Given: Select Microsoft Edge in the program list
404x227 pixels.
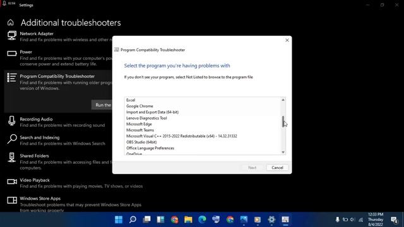Looking at the screenshot, I should click(203, 124).
